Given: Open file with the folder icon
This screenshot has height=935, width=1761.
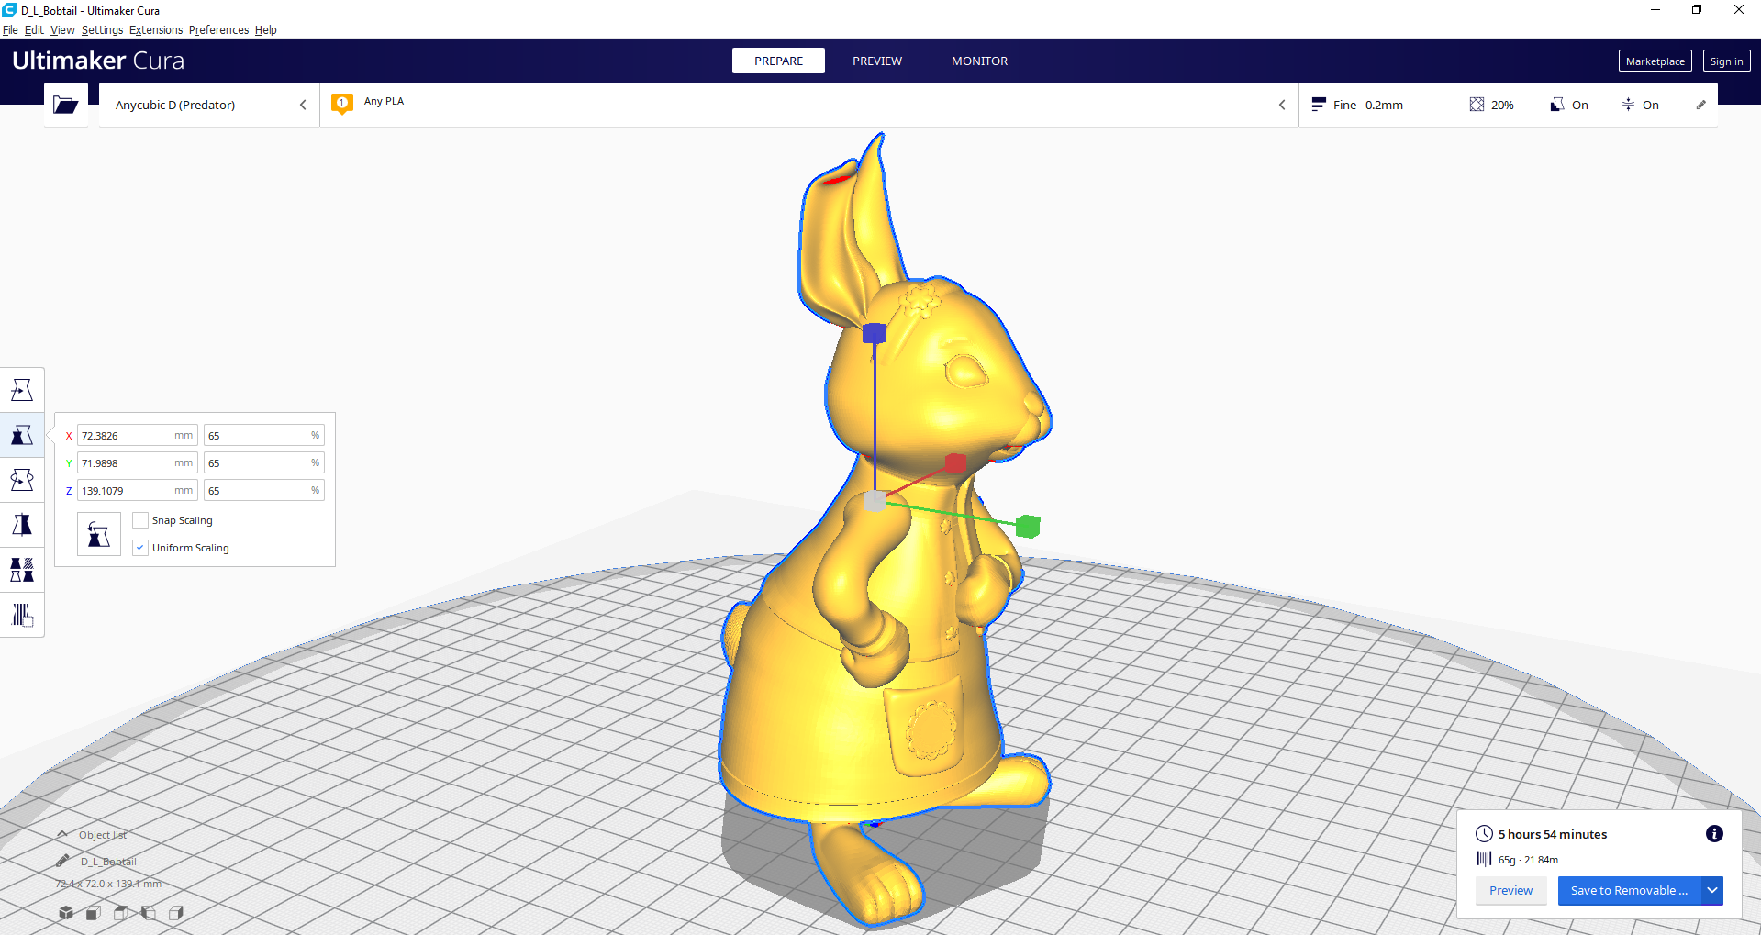Looking at the screenshot, I should click(66, 105).
